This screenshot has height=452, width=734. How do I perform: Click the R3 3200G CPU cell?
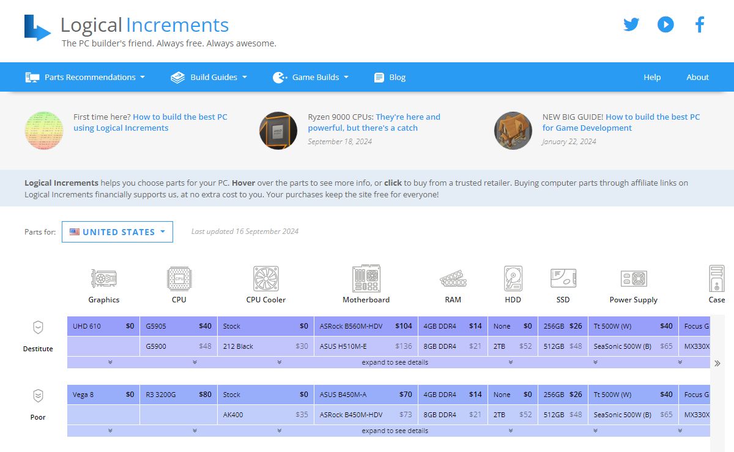click(179, 395)
